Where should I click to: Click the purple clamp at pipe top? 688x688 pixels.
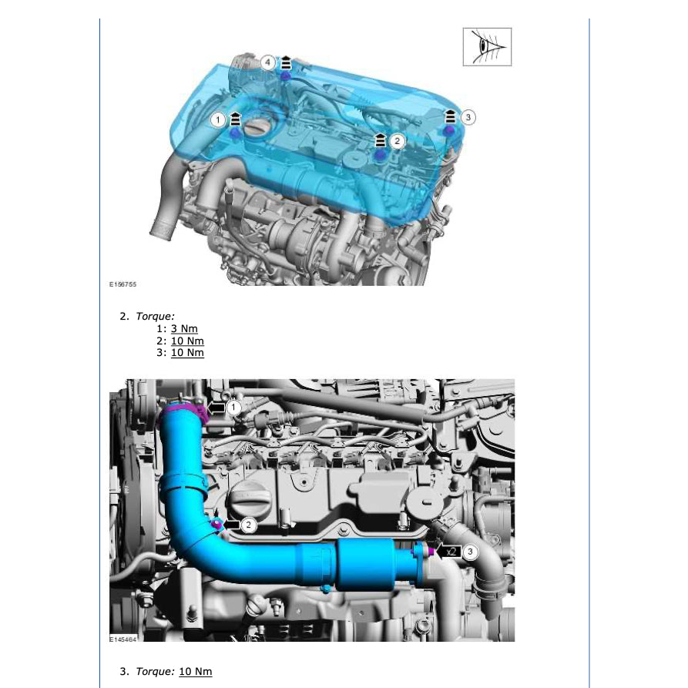pos(183,413)
